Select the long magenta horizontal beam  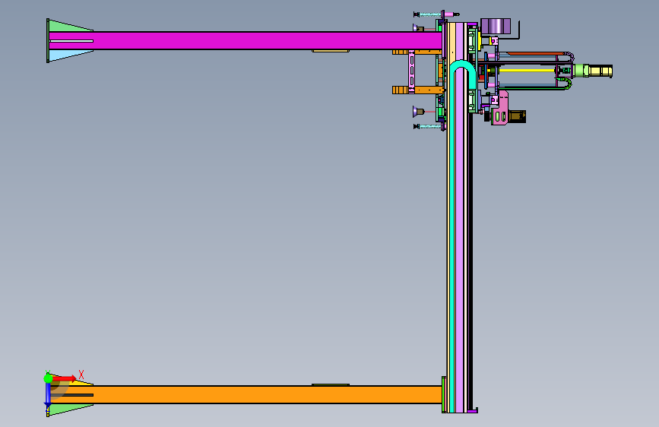point(246,41)
